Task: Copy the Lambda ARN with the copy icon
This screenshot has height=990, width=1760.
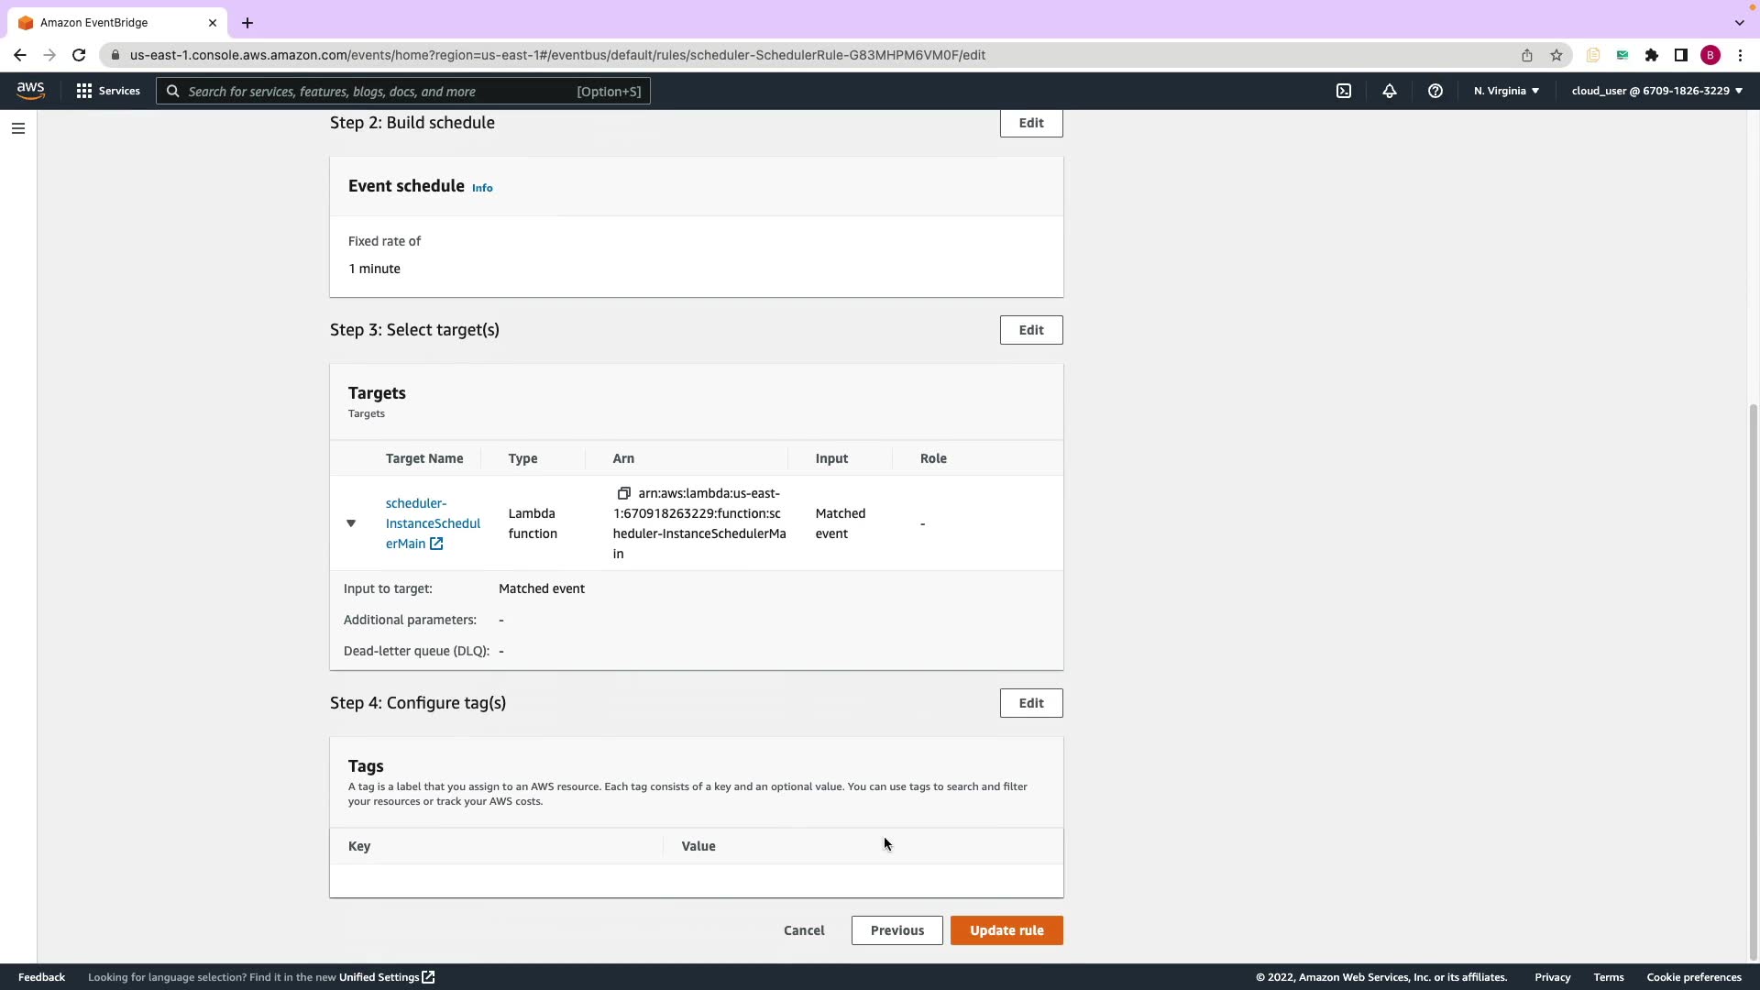Action: (x=624, y=493)
